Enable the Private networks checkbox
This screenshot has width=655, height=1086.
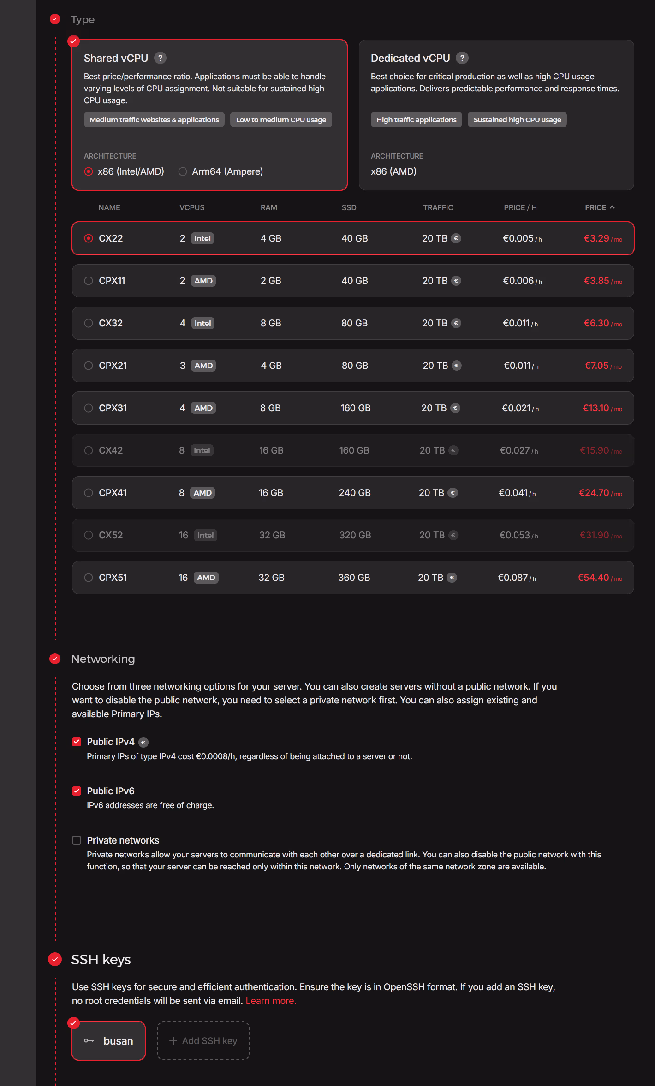tap(77, 840)
